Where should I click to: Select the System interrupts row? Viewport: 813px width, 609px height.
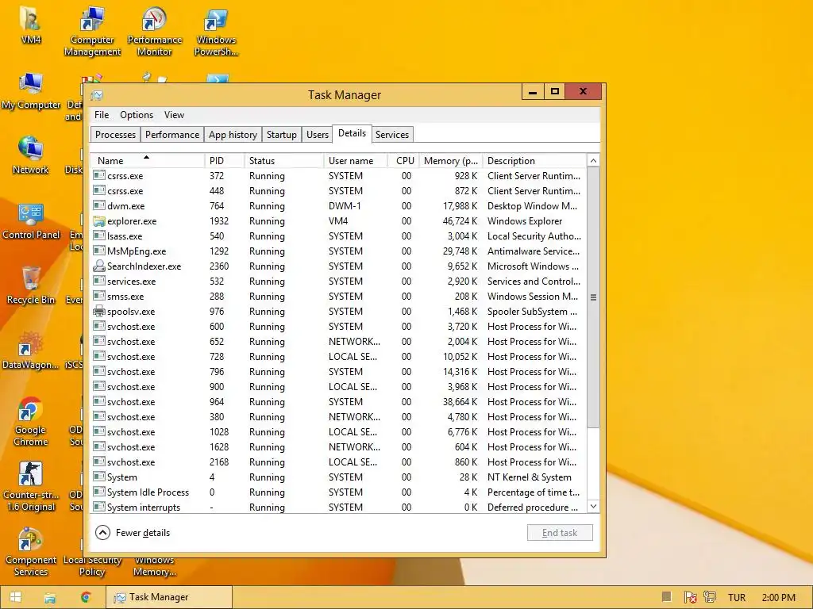click(x=338, y=507)
